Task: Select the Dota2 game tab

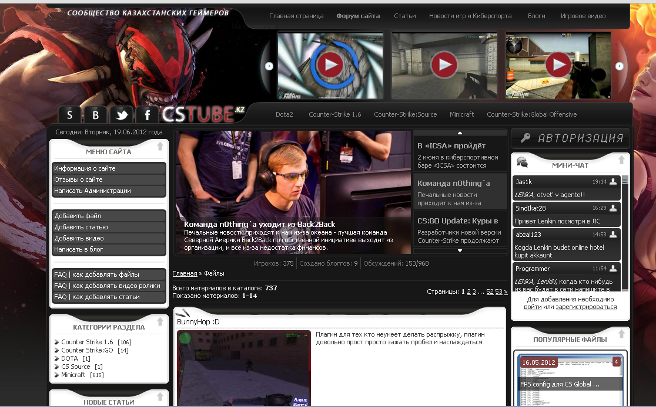Action: click(x=284, y=114)
